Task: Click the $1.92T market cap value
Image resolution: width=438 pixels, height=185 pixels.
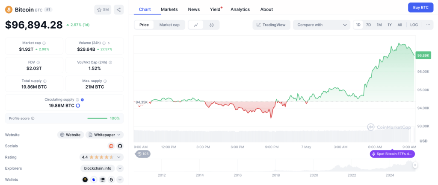Action: click(x=26, y=49)
